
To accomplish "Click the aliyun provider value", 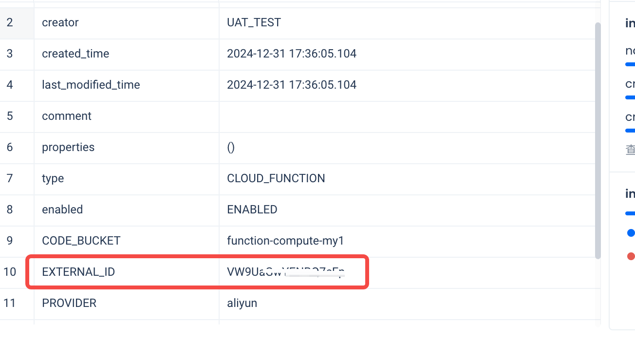I will [x=242, y=303].
